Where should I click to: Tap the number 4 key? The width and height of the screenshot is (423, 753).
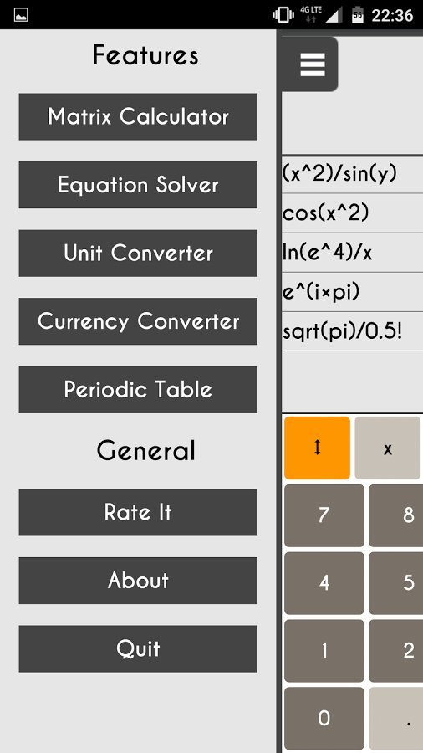[x=324, y=583]
